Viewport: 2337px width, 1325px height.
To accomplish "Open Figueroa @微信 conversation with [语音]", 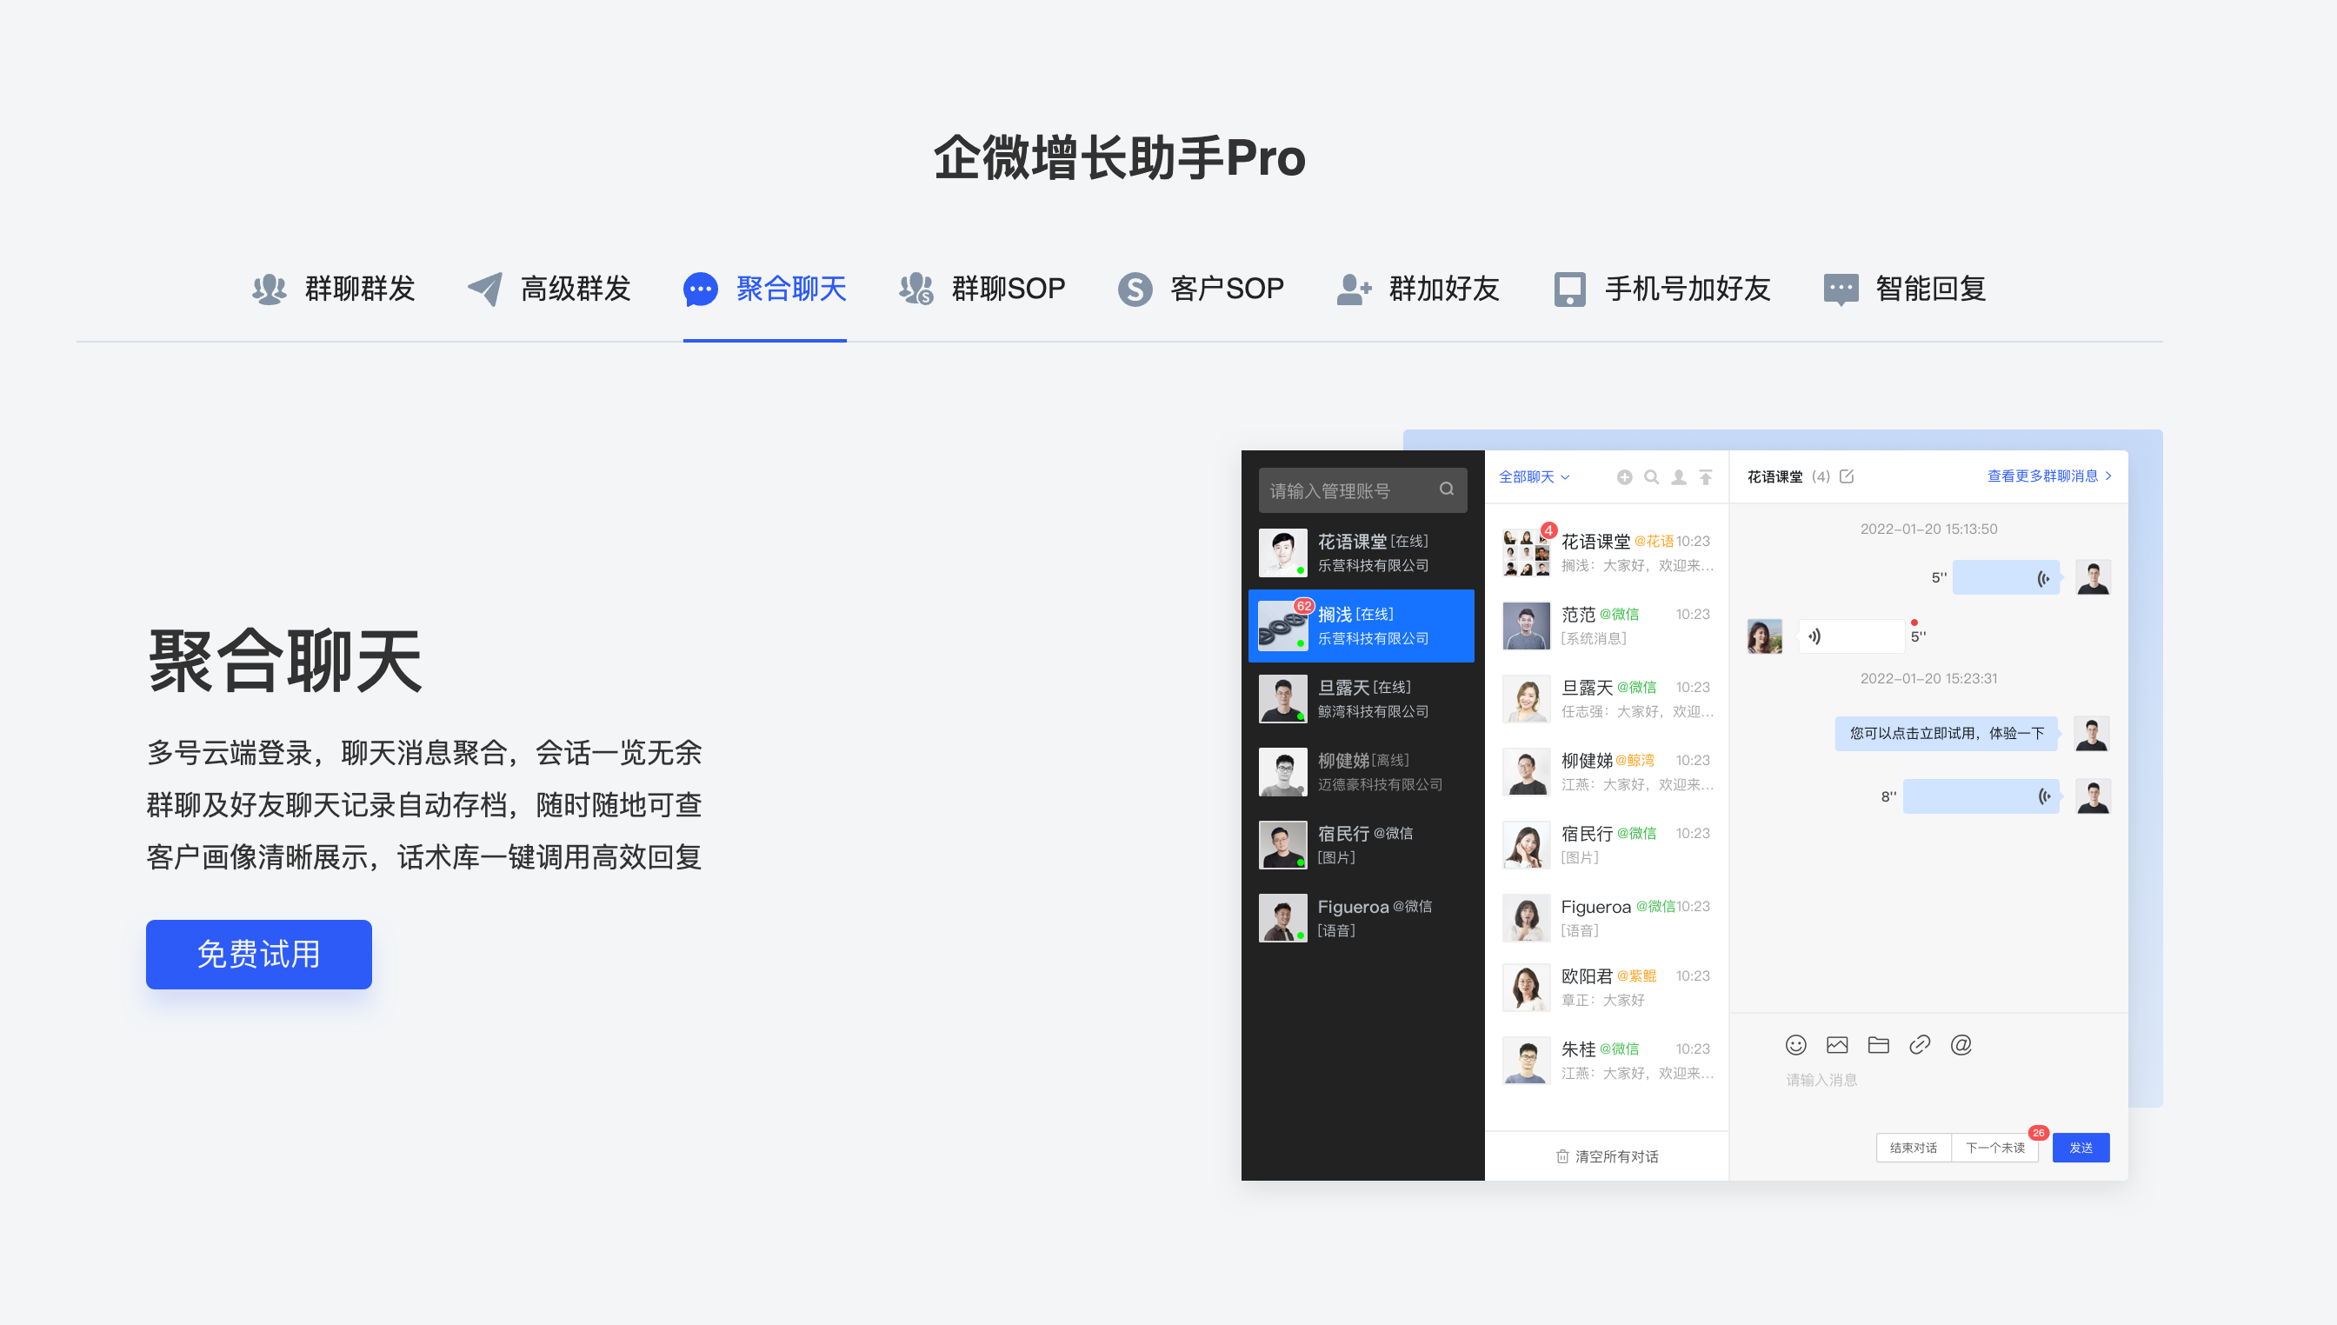I will point(1606,917).
